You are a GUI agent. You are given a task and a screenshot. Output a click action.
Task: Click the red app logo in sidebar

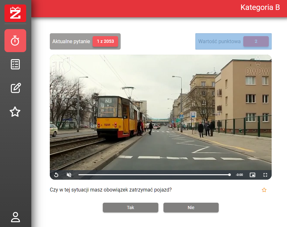click(15, 13)
